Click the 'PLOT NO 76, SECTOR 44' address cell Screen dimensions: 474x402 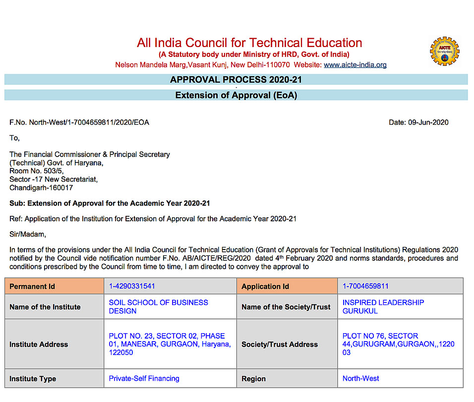coord(401,344)
